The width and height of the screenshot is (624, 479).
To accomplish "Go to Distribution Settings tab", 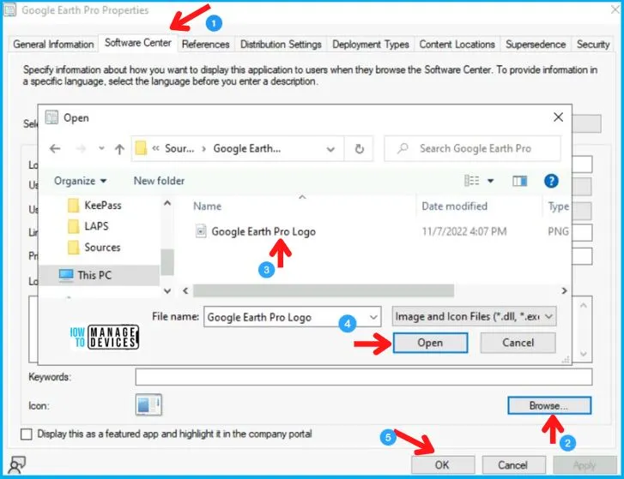I will 281,44.
